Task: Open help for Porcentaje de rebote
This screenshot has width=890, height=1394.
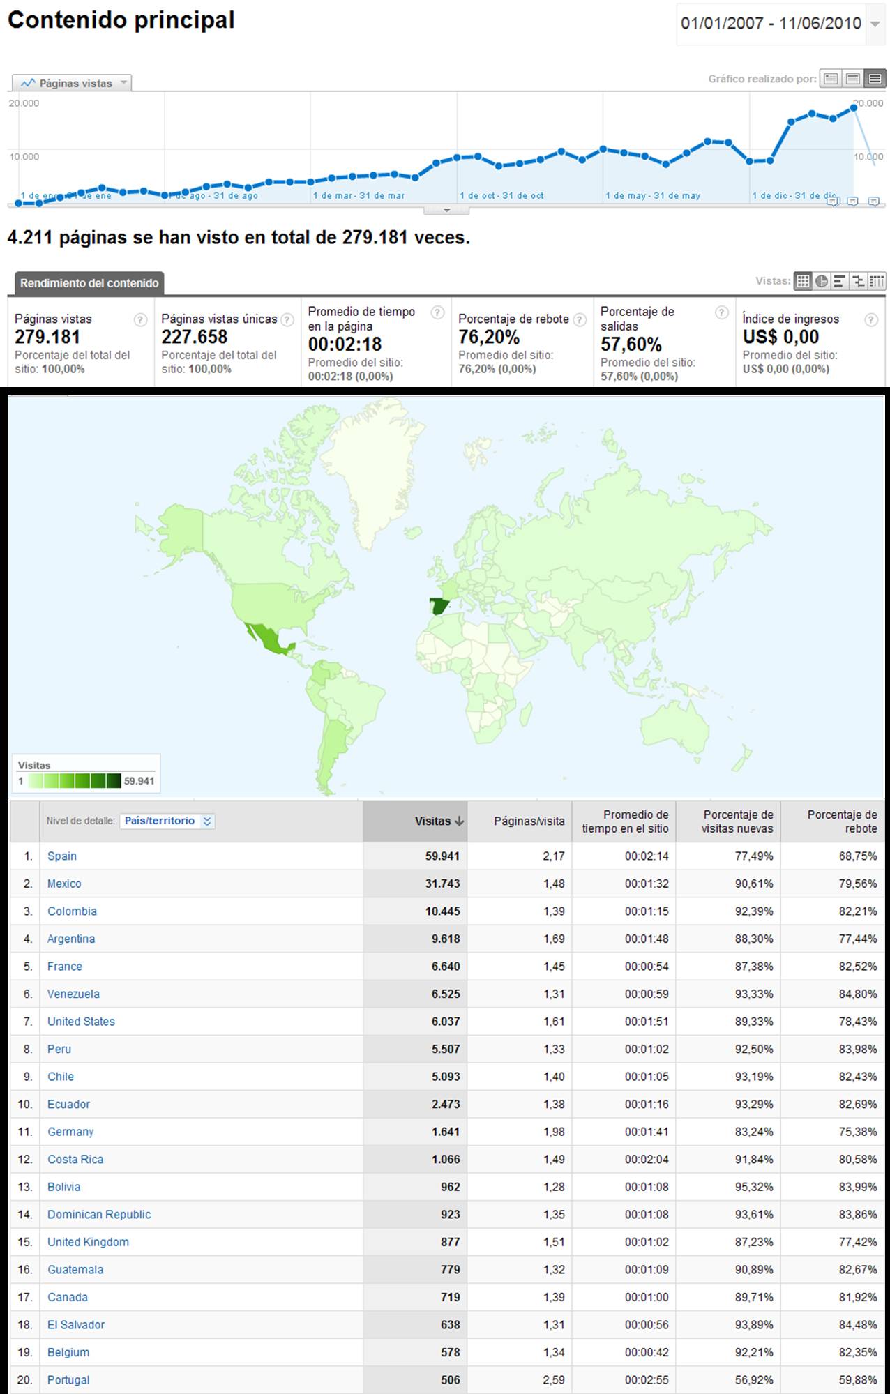Action: coord(579,319)
